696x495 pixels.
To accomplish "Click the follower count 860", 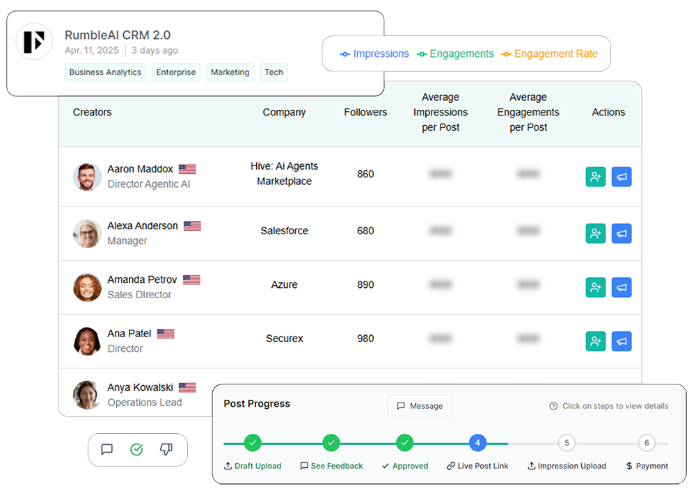I will point(365,174).
